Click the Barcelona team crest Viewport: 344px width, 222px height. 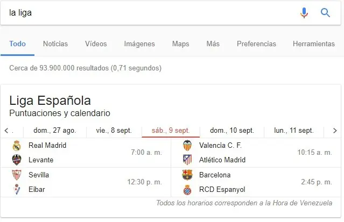187,175
